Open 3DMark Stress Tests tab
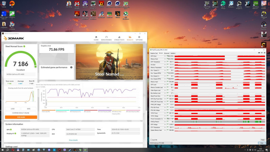The height and width of the screenshot is (152, 270). coord(119,38)
